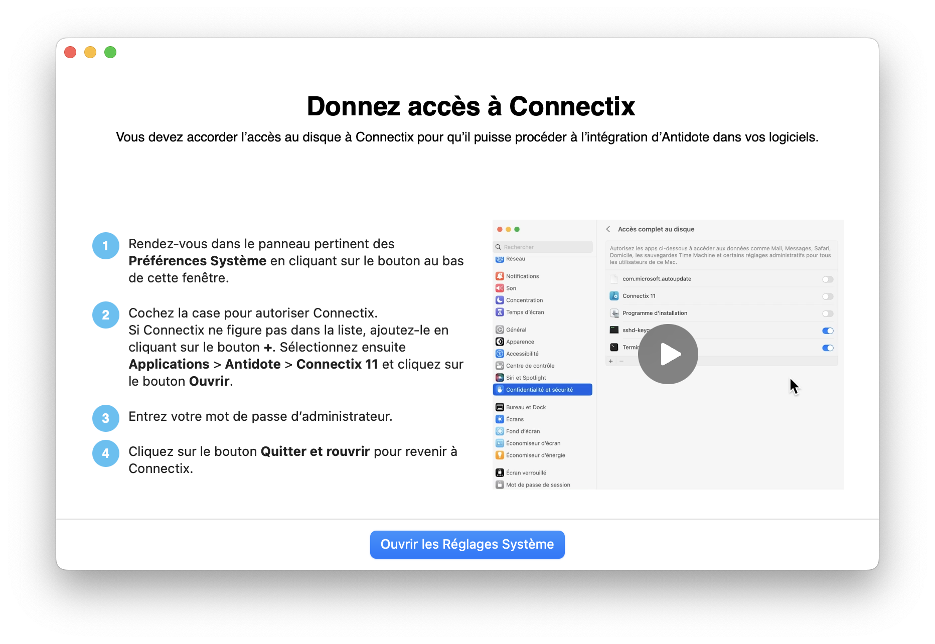Open Bureau et Dock sidebar item
Viewport: 935px width, 644px height.
pos(525,407)
